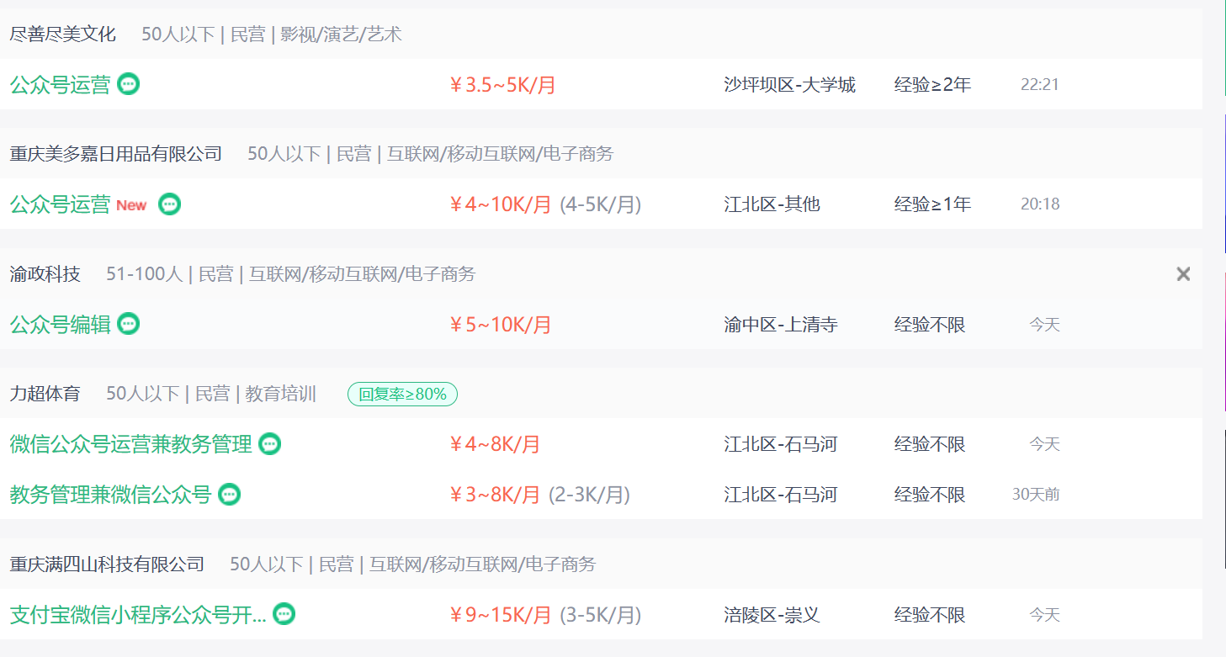Viewport: 1226px width, 657px height.
Task: Open the 公众号编辑 job posting
Action: coord(61,324)
